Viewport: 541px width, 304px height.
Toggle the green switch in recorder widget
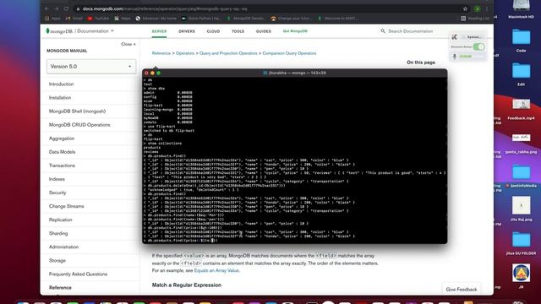pos(478,46)
